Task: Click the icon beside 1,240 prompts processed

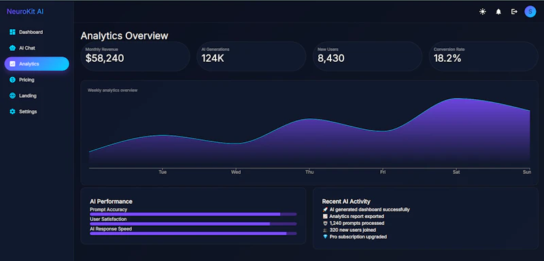Action: 325,223
